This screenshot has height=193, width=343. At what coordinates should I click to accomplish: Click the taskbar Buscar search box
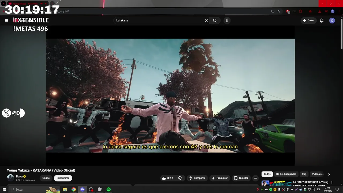coord(34,190)
